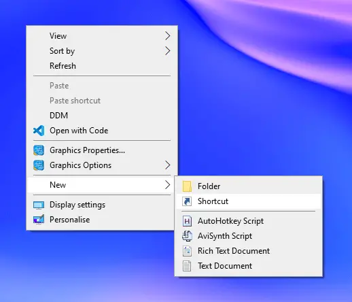The width and height of the screenshot is (352, 302).
Task: Create a new AviSynth Script
Action: (x=249, y=236)
